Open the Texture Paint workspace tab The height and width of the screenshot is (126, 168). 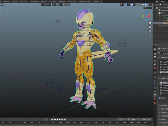click(x=34, y=2)
